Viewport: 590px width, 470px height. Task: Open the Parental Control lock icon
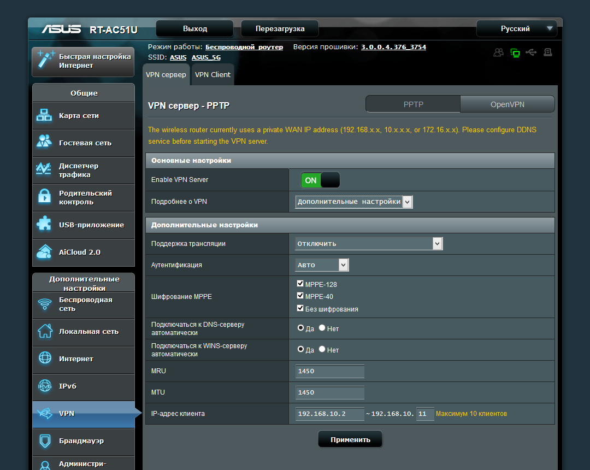point(44,196)
